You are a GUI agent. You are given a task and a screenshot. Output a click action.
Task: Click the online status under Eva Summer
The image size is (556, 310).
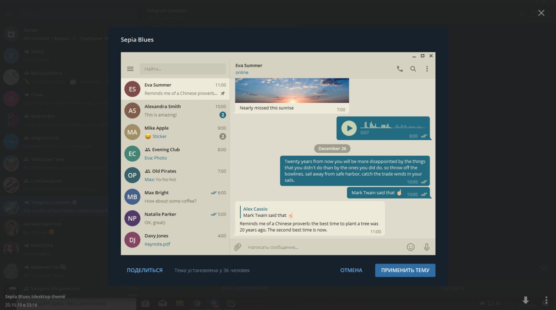[x=242, y=72]
